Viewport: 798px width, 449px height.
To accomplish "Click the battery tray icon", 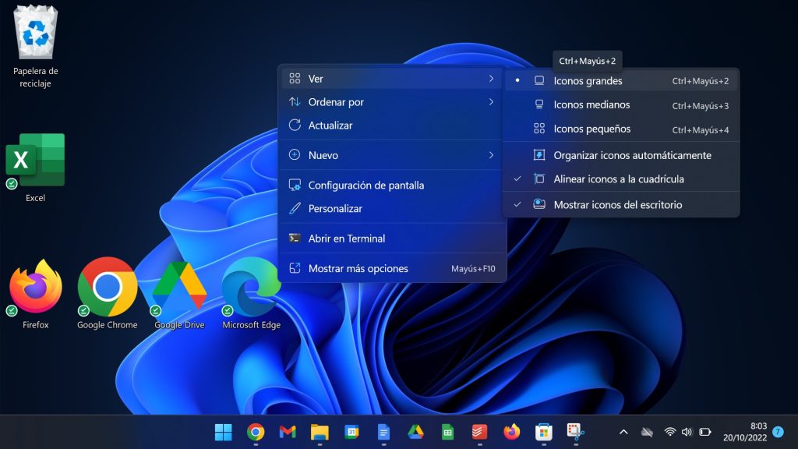I will 704,432.
